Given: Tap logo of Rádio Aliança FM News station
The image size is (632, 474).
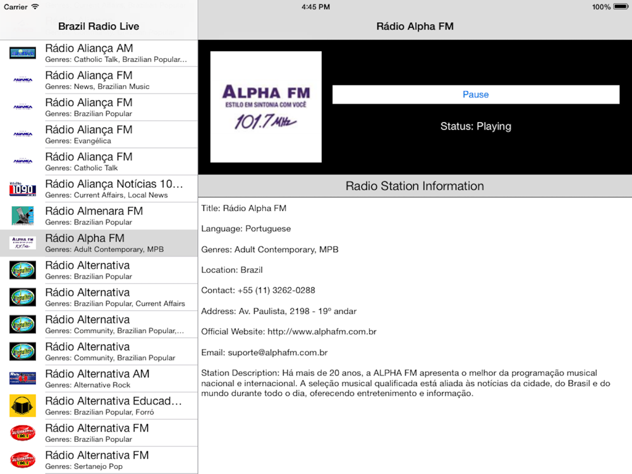Looking at the screenshot, I should (23, 80).
